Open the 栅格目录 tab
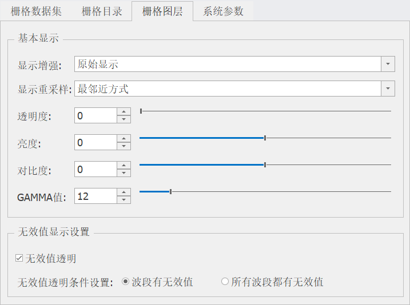Image resolution: width=410 pixels, height=305 pixels. [x=102, y=11]
